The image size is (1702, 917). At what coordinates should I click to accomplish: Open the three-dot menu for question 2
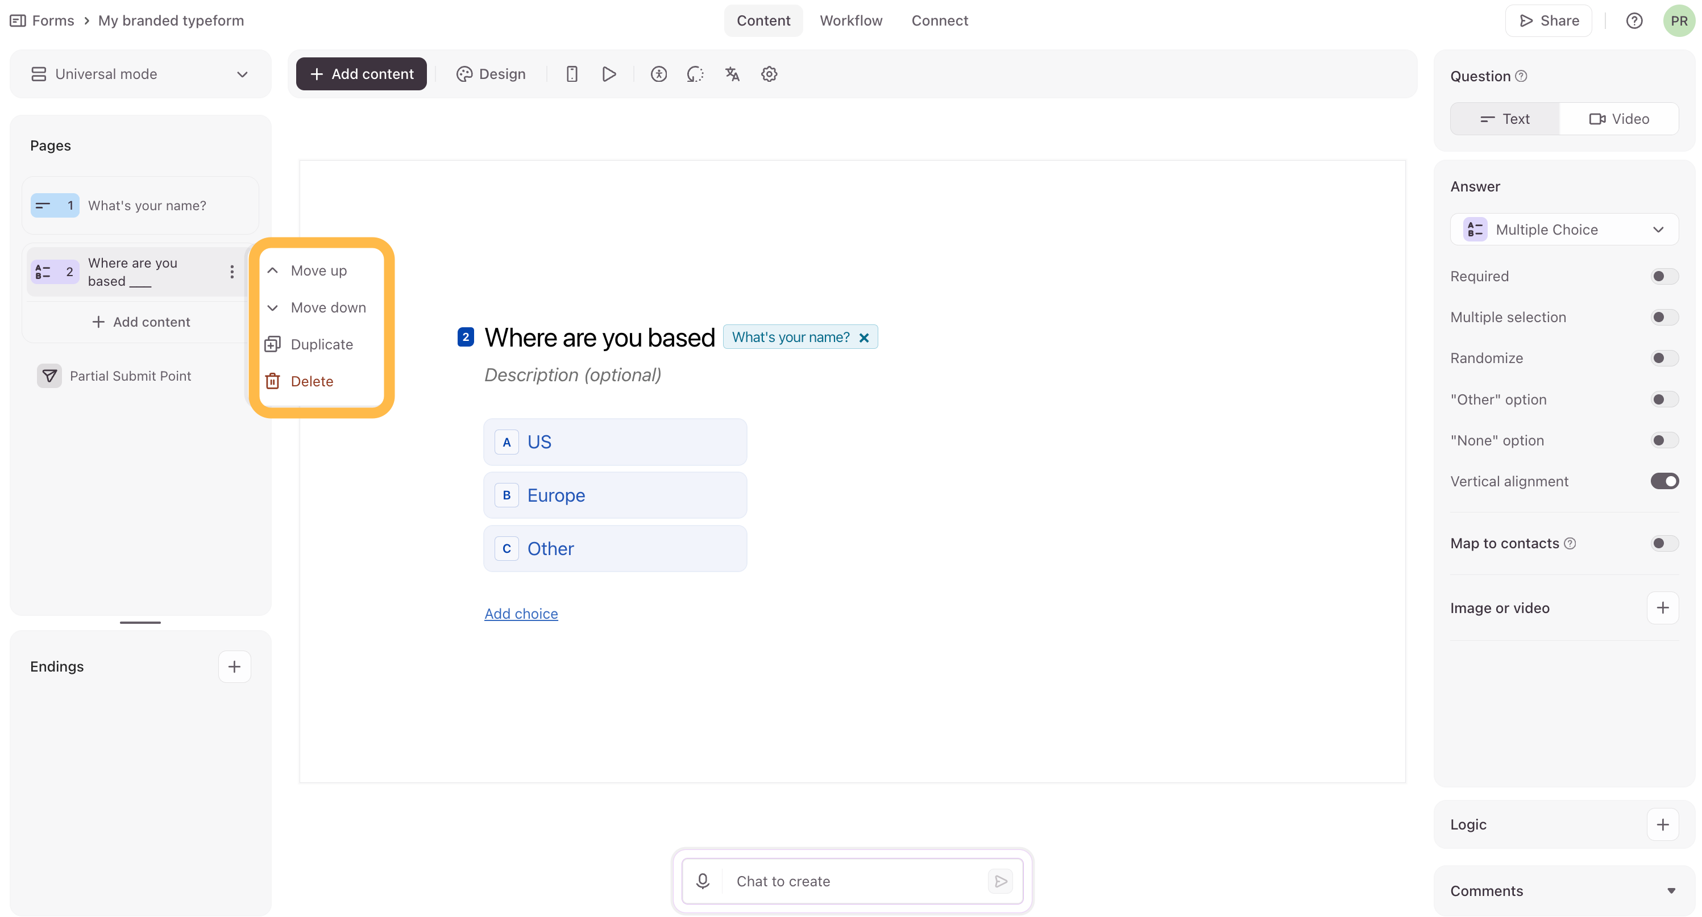(x=232, y=272)
